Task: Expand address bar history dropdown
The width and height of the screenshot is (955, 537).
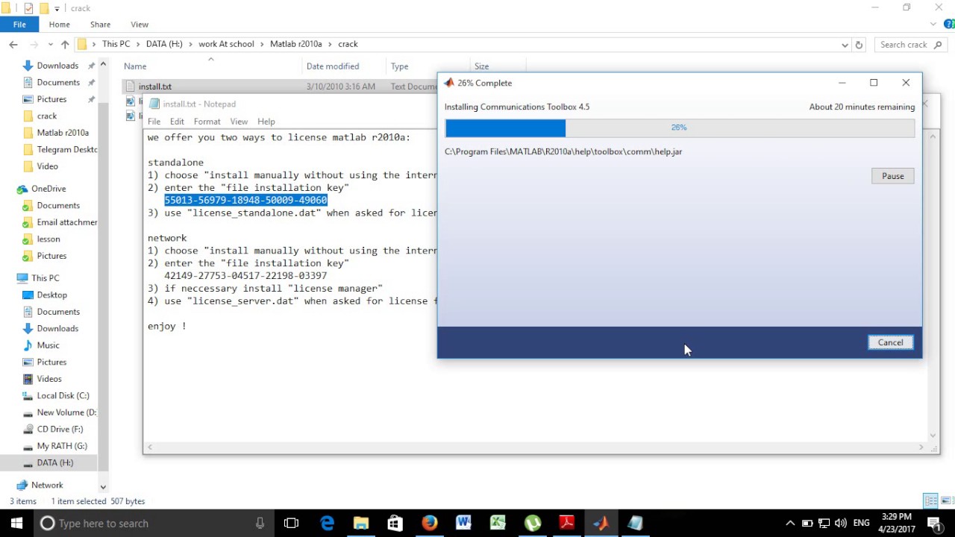Action: tap(845, 45)
